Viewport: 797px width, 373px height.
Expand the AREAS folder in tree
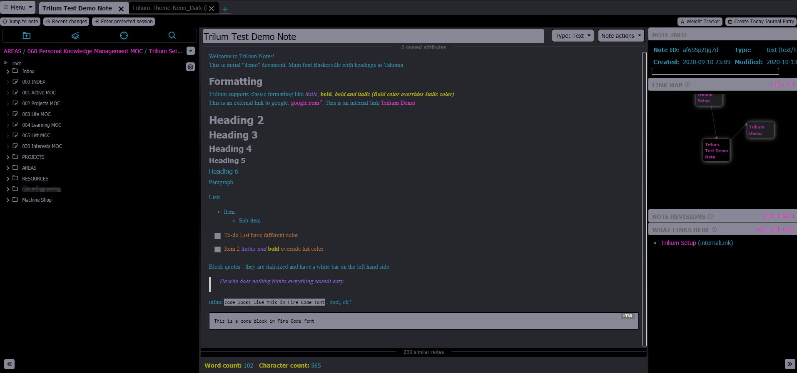(7, 168)
